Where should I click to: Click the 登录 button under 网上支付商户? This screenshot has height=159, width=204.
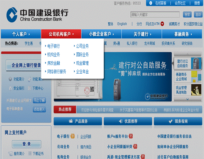(x=26, y=144)
